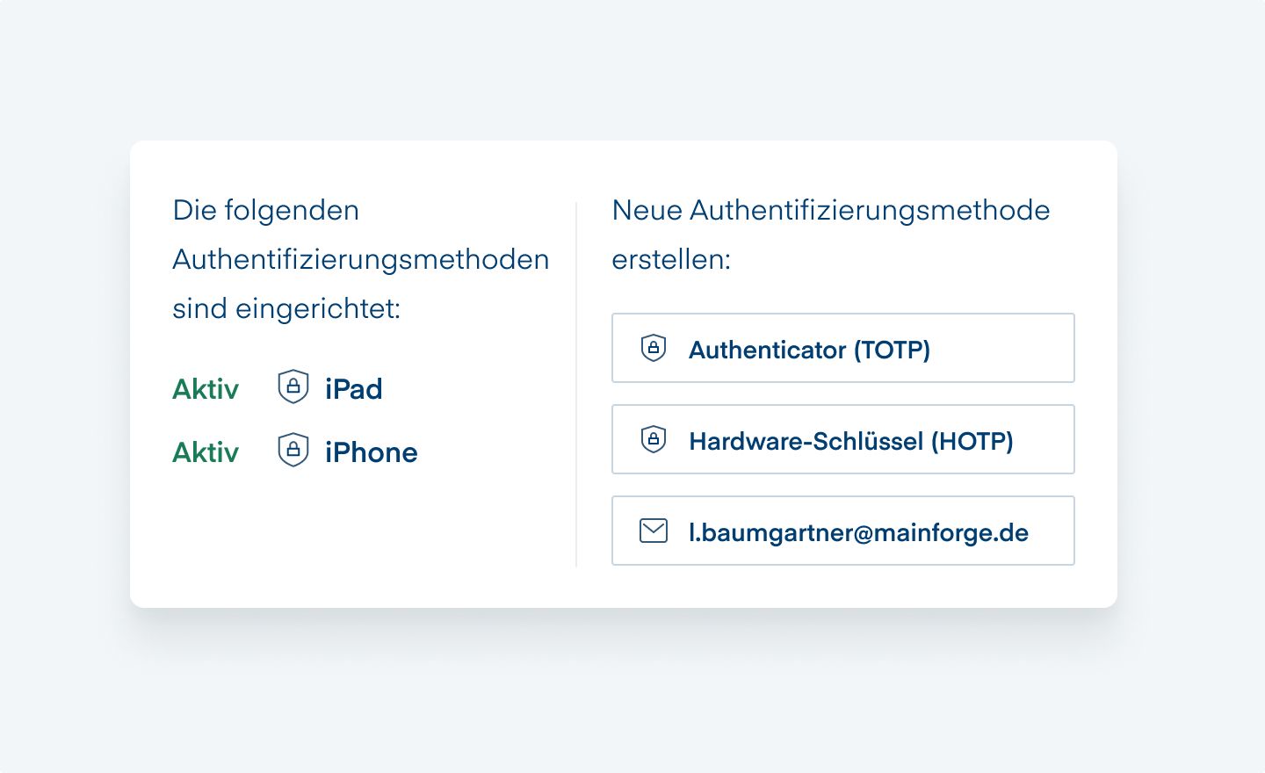Image resolution: width=1265 pixels, height=773 pixels.
Task: Click the shield lock icon beside iPhone
Action: [293, 450]
